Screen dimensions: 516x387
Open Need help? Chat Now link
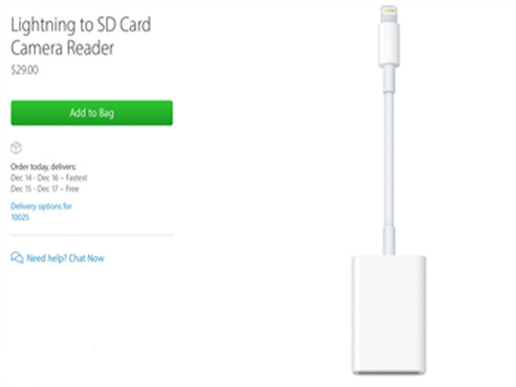coord(65,258)
